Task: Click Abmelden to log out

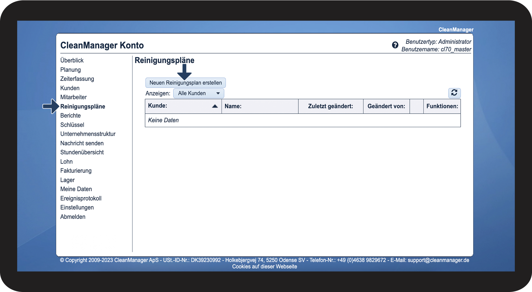Action: (73, 217)
